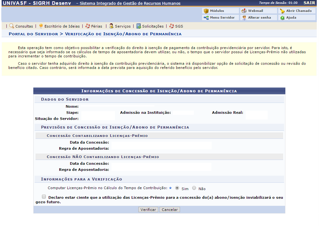
Task: Click the Webmail text label
Action: tap(255, 11)
